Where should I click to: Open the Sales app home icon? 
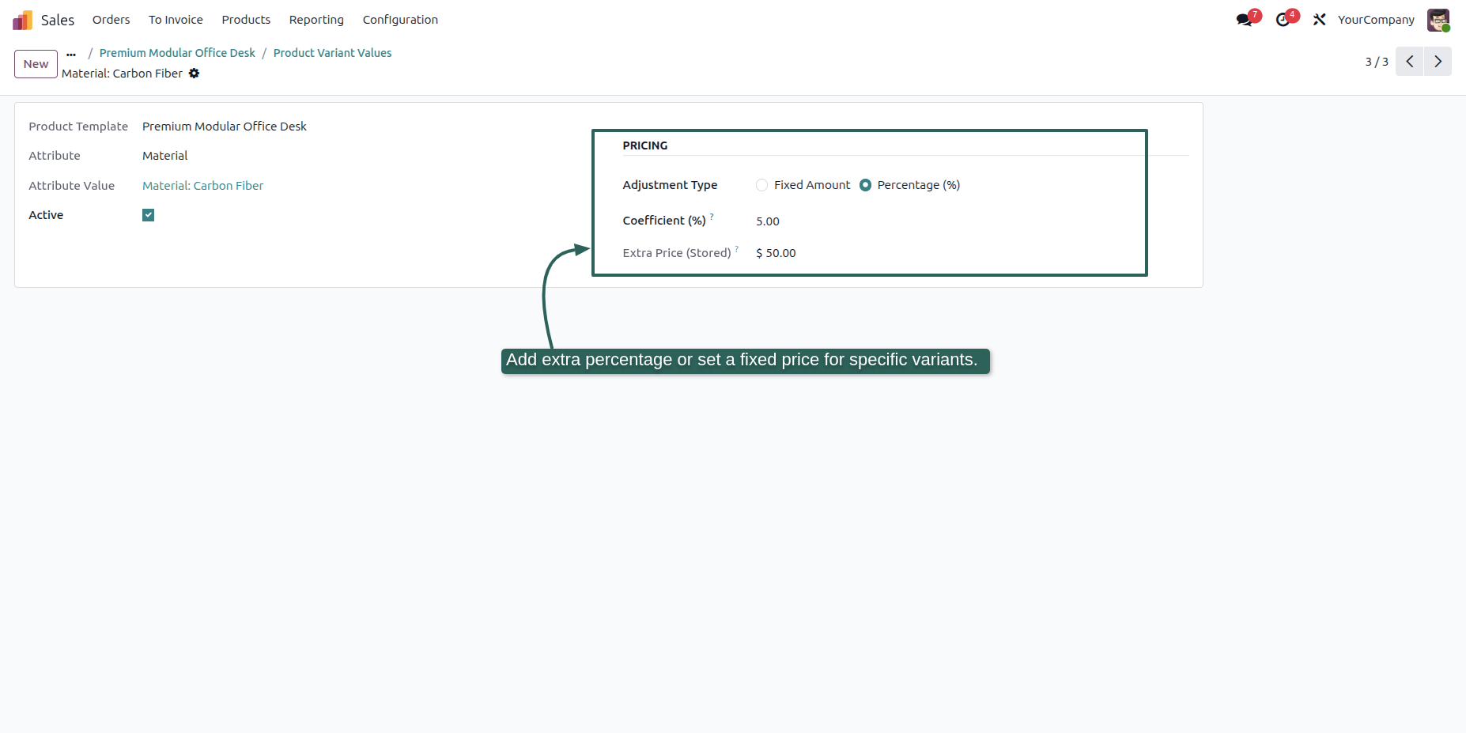click(x=22, y=20)
